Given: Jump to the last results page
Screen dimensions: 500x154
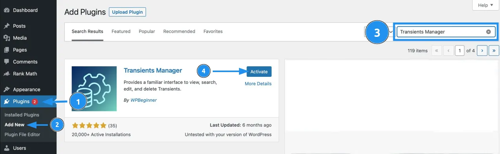Looking at the screenshot, I should [x=494, y=51].
